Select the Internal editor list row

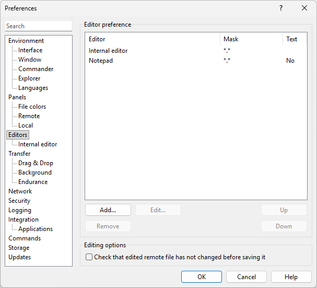pos(108,51)
